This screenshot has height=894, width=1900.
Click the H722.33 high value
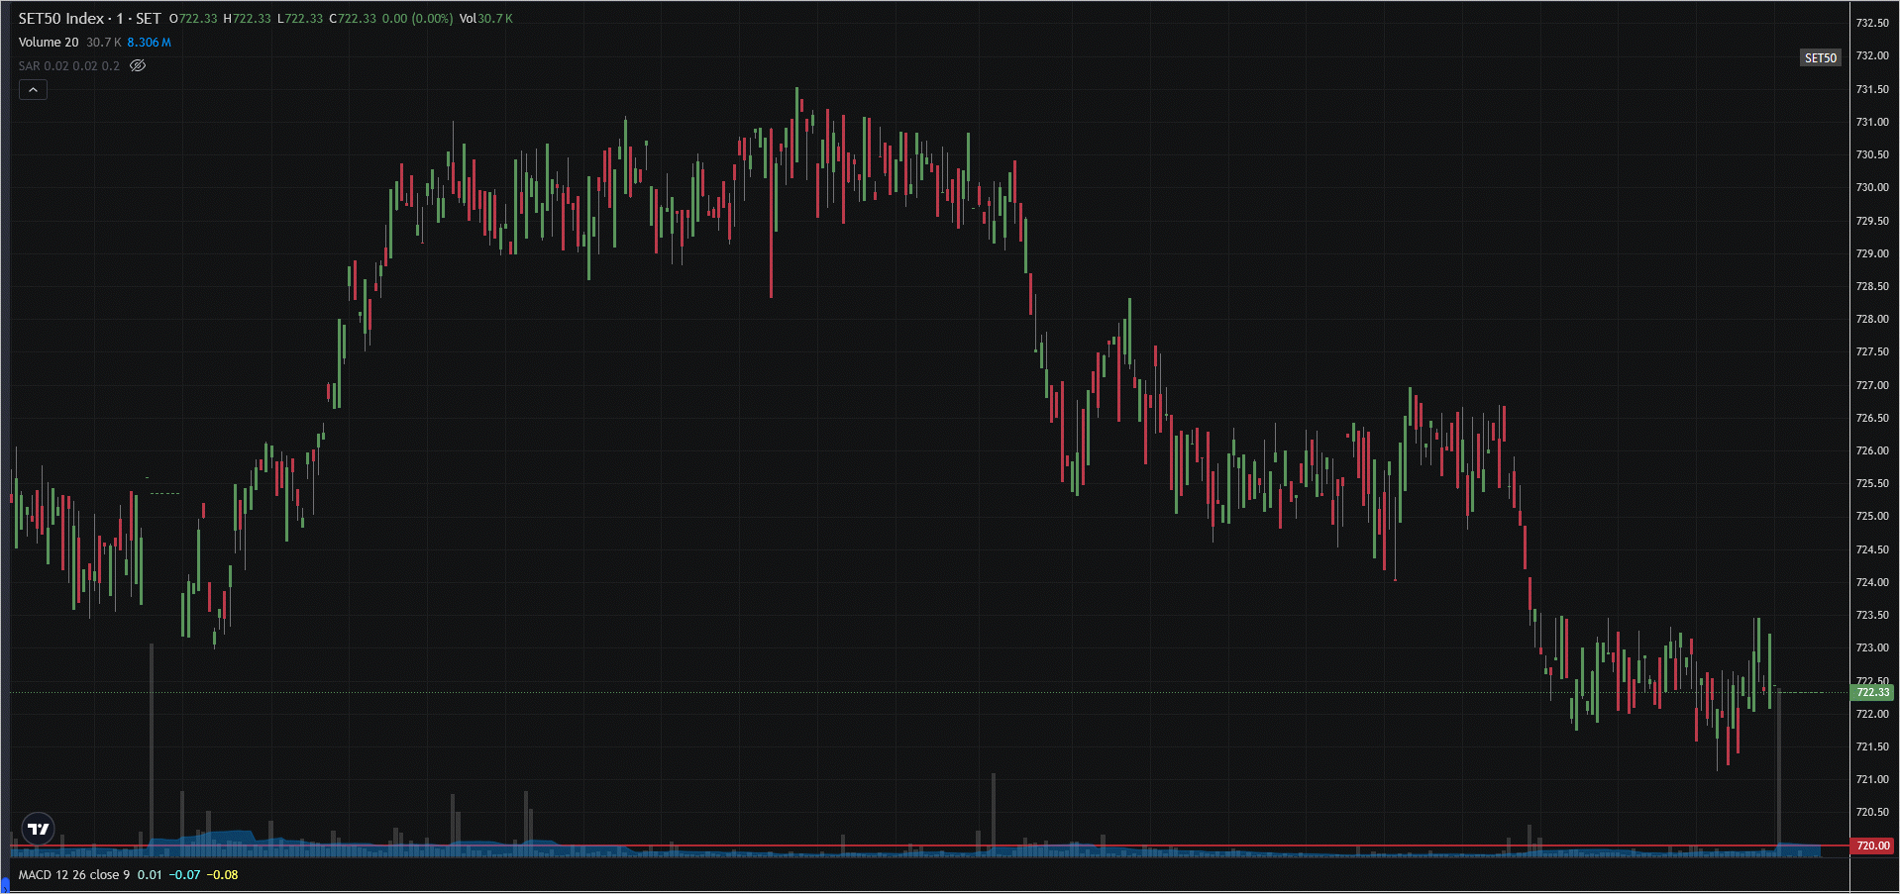(247, 19)
